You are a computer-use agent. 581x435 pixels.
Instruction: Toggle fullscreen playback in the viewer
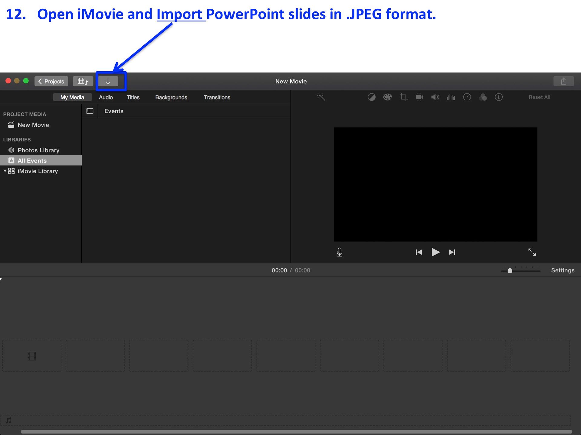click(x=533, y=252)
